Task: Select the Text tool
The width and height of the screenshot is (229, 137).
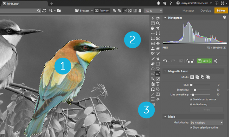Action: (x=158, y=84)
